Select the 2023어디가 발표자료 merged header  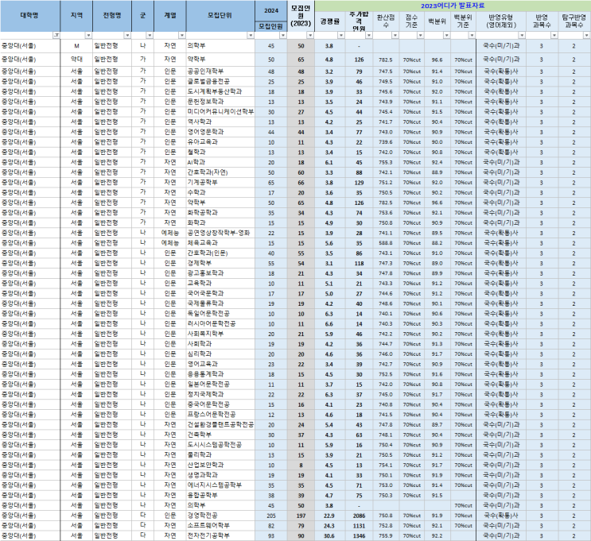click(453, 6)
